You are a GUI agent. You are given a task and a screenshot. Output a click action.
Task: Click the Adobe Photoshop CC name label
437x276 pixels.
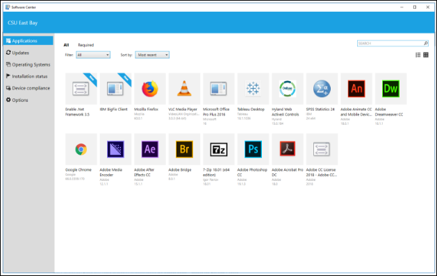click(x=252, y=172)
